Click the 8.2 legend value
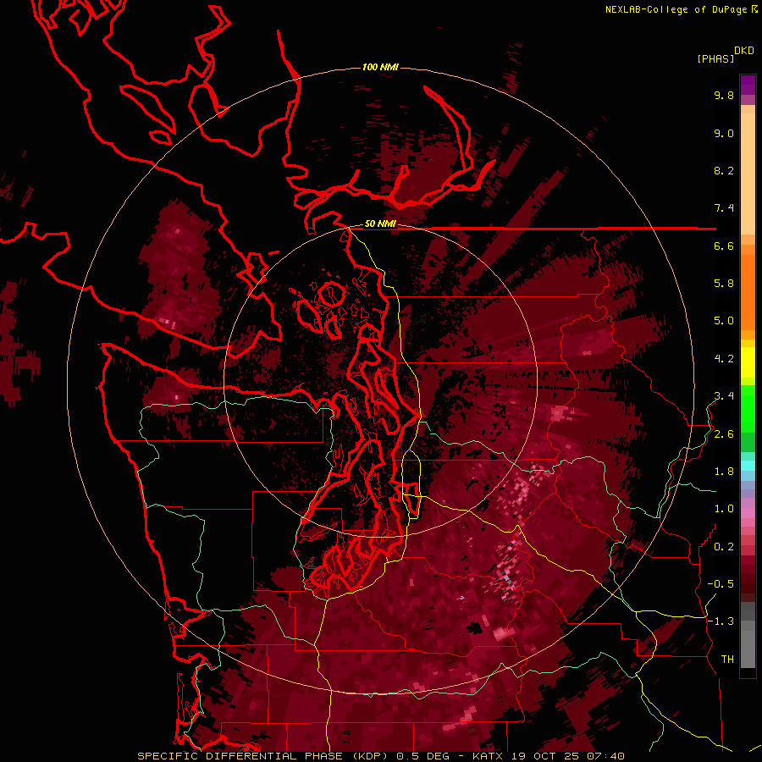Screen dimensions: 762x762 724,171
